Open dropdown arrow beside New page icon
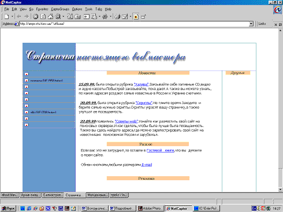The image size is (283, 212). click(x=12, y=17)
